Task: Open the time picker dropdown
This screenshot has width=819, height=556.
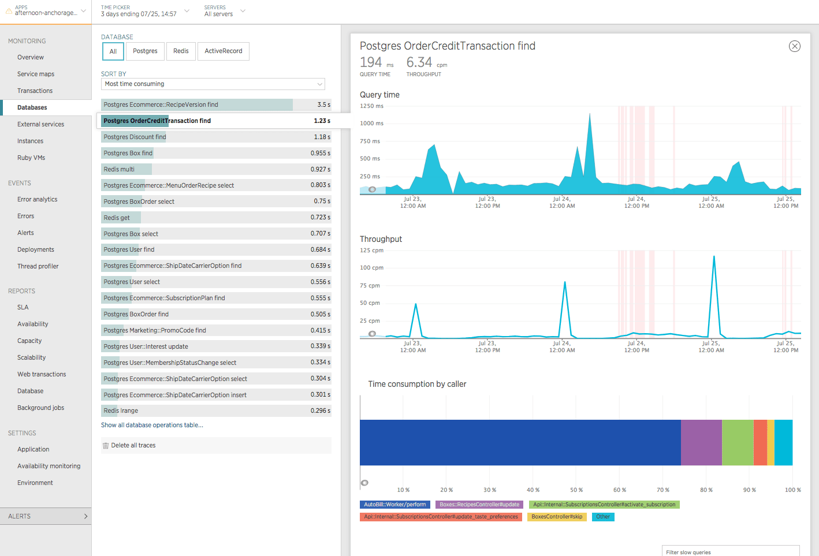Action: click(x=186, y=10)
